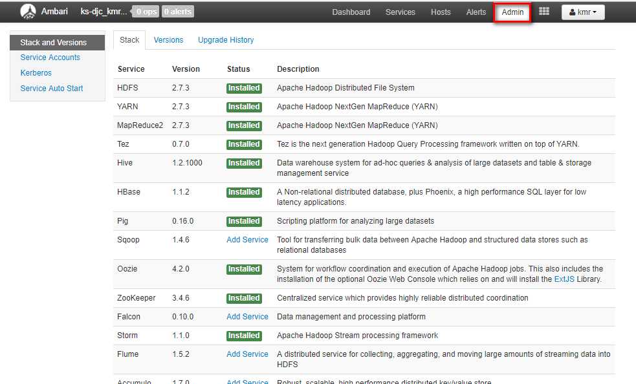Click the 0 alerts badge

pyautogui.click(x=178, y=12)
